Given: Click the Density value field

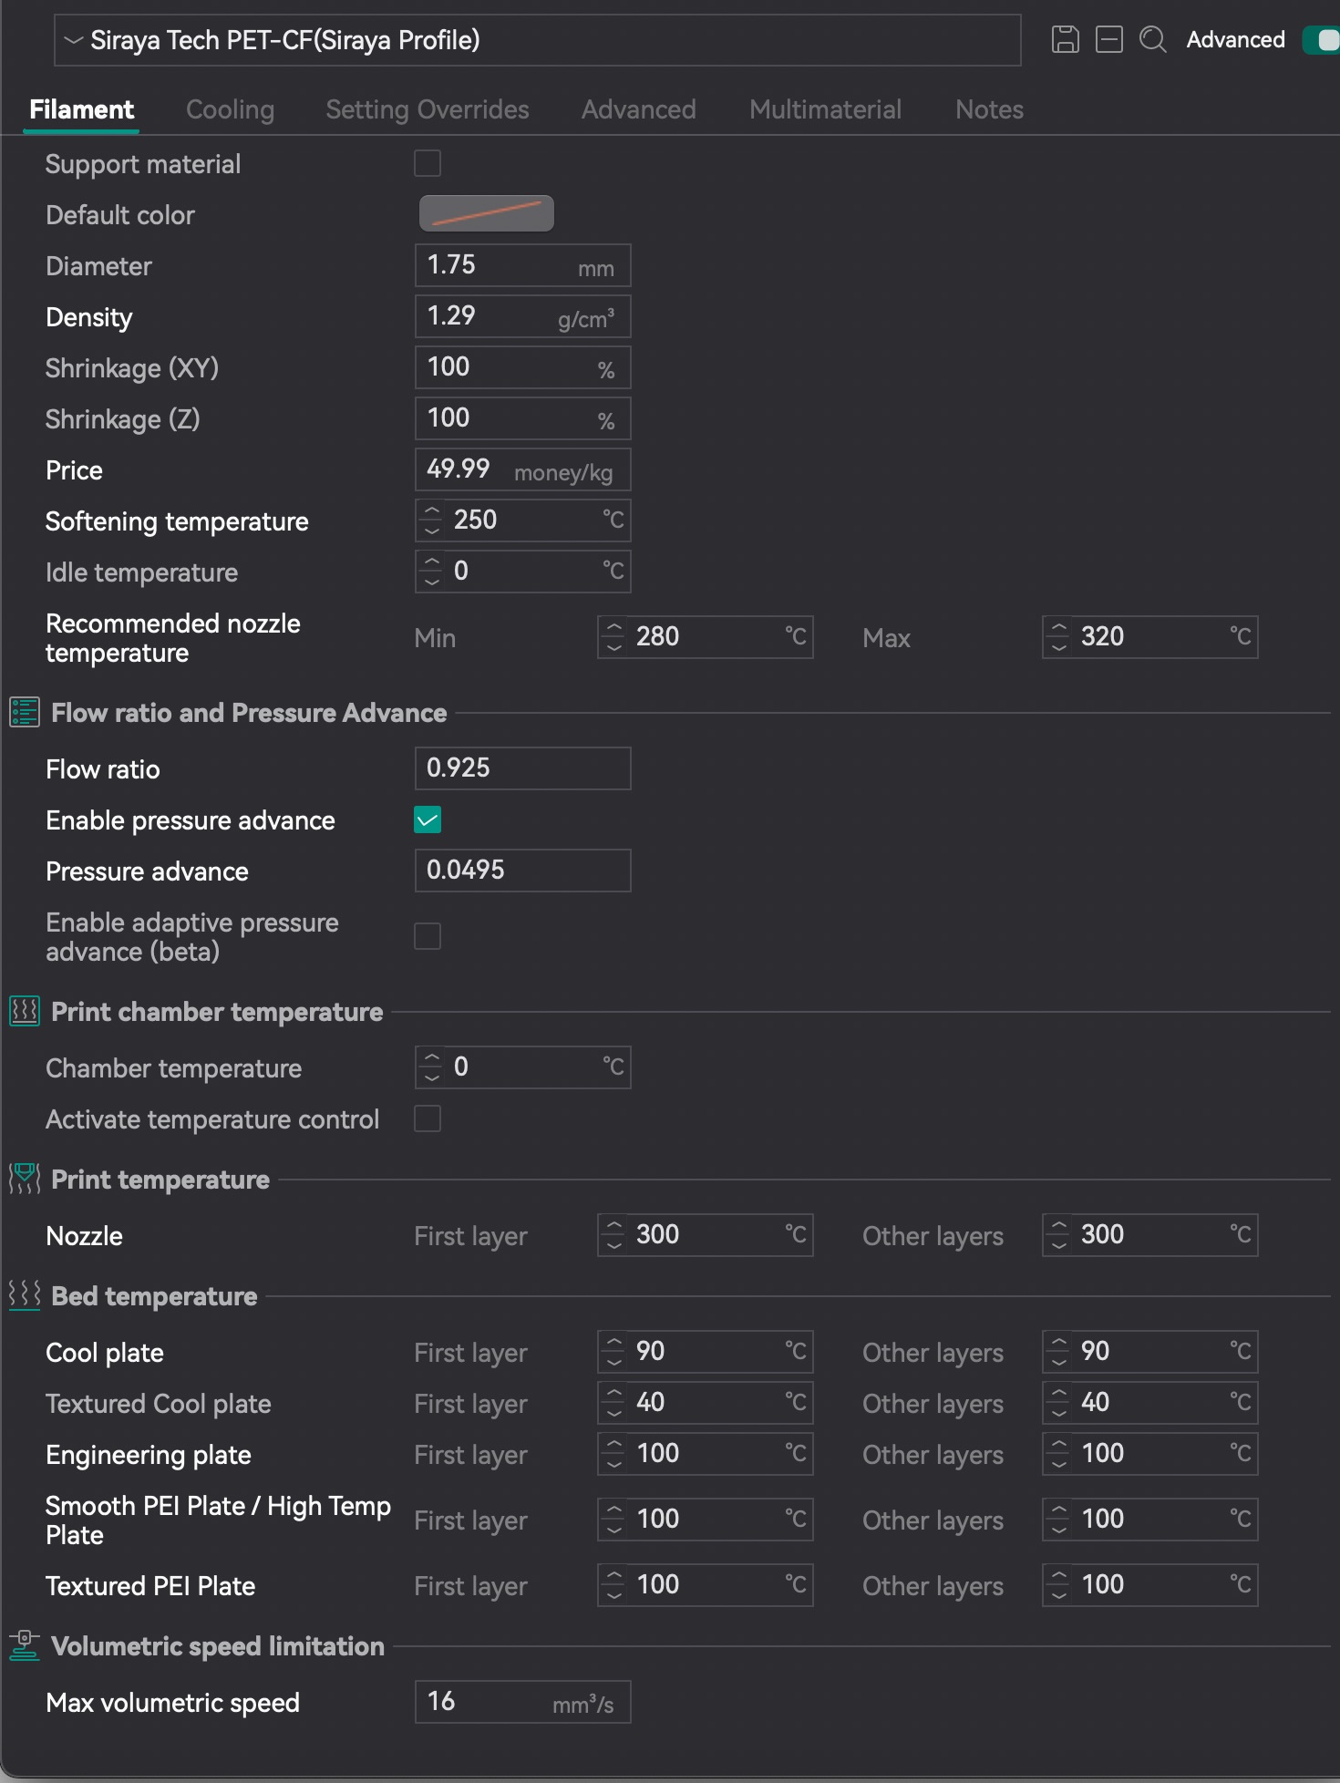Looking at the screenshot, I should tap(523, 316).
